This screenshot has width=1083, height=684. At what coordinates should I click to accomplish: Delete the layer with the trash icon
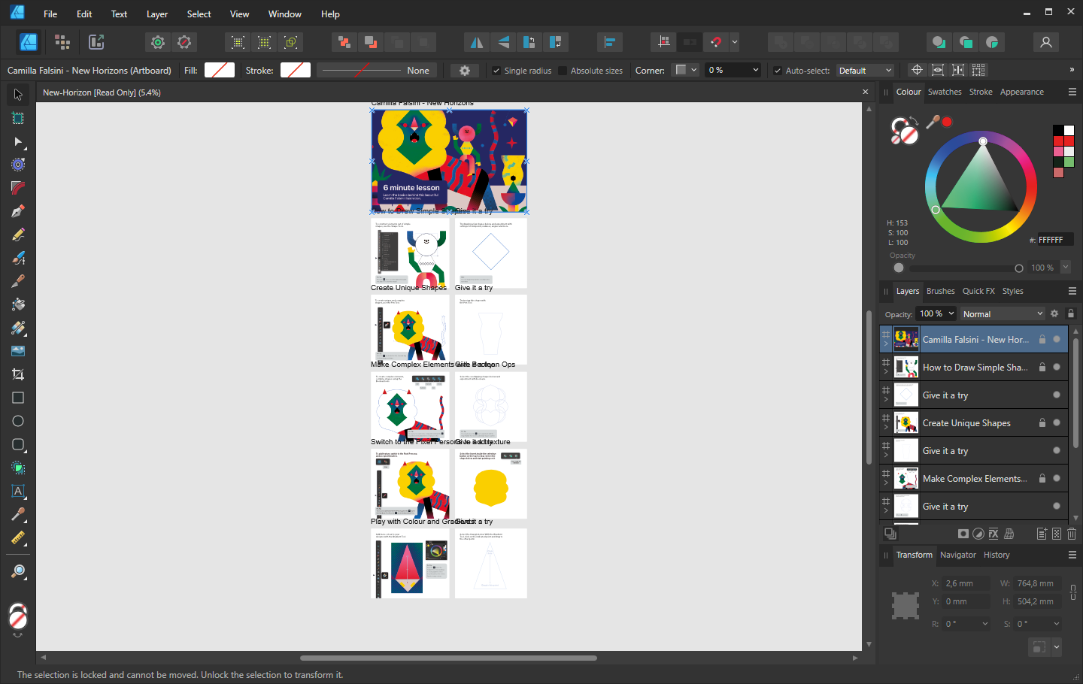pyautogui.click(x=1072, y=534)
